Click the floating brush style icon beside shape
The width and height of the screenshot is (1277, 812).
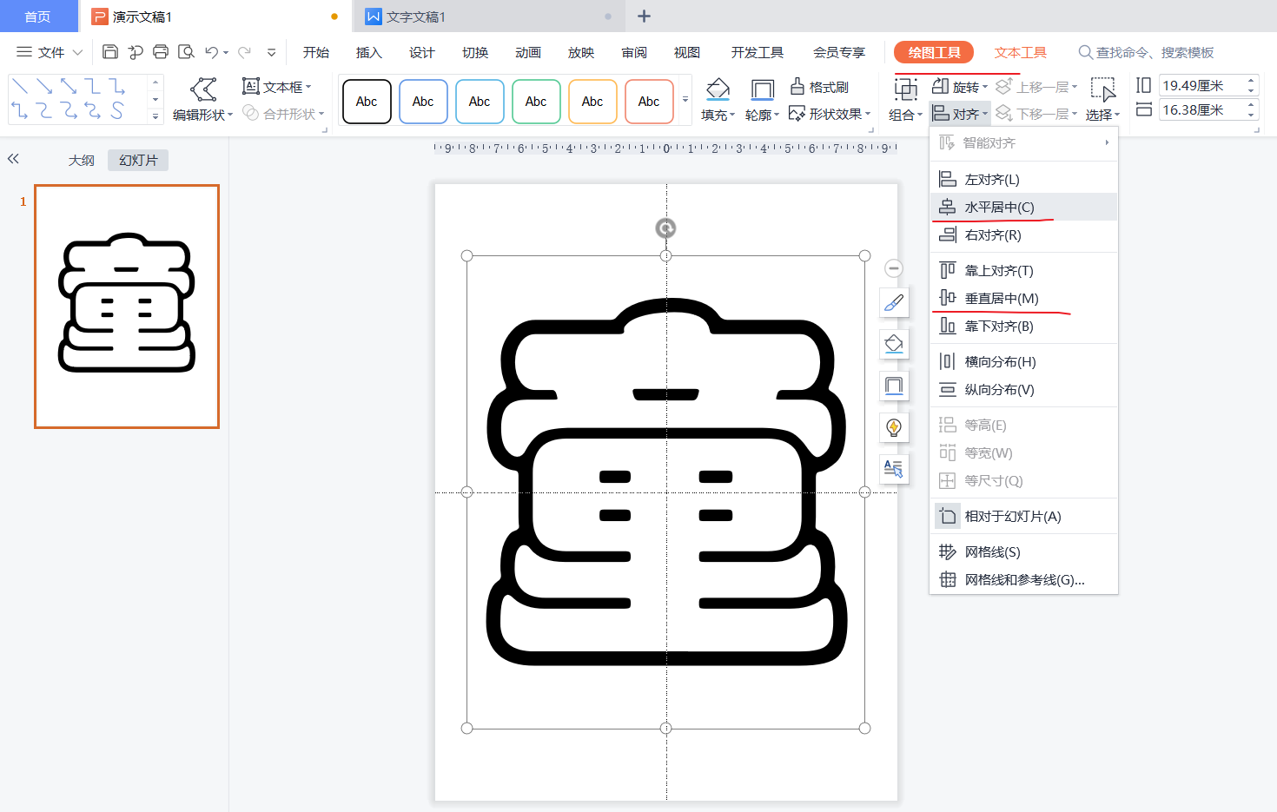[x=894, y=302]
